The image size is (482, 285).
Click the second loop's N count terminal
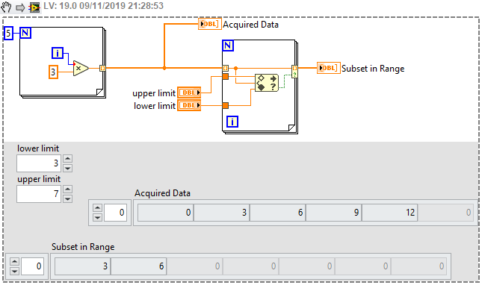click(x=227, y=46)
